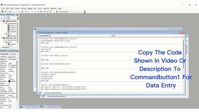This screenshot has width=199, height=112.
Task: Open the Insert menu
Action: (17, 8)
